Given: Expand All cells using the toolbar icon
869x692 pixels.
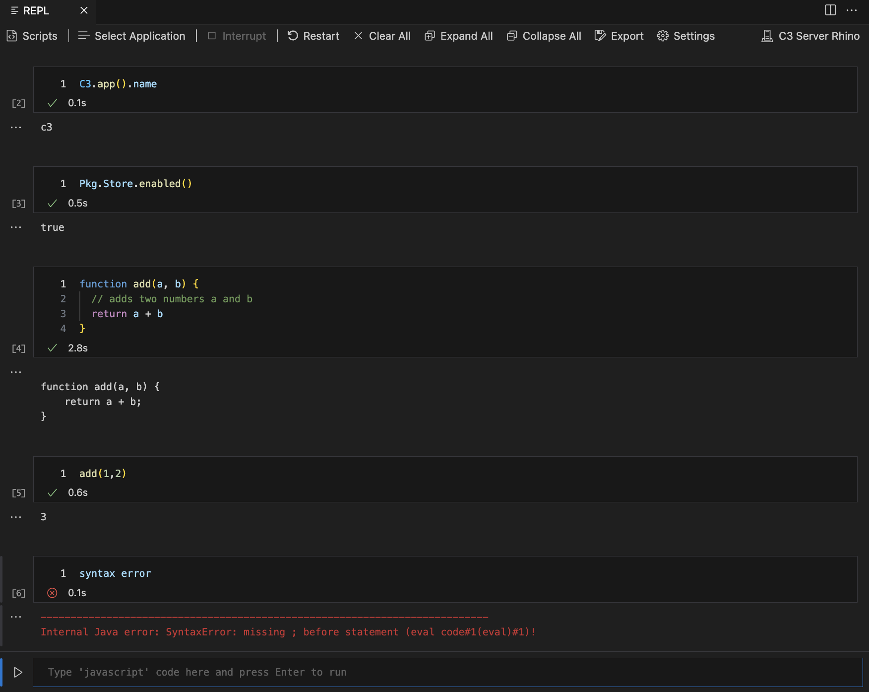Looking at the screenshot, I should [430, 36].
